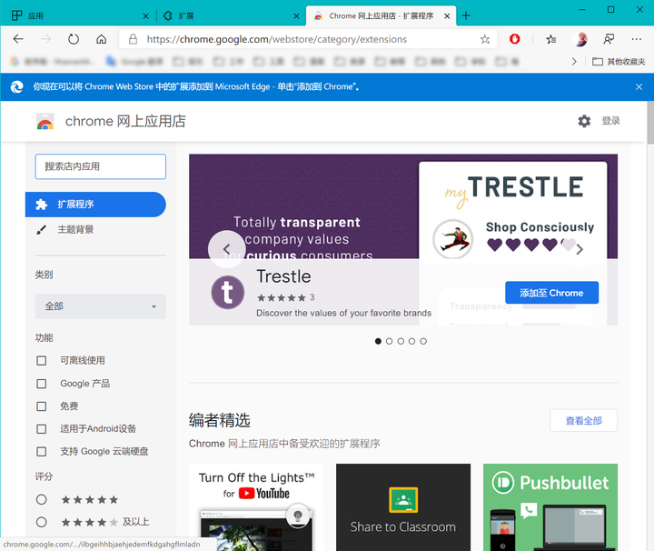Image resolution: width=654 pixels, height=551 pixels.
Task: Select the five-star rating radio button
Action: tap(41, 499)
